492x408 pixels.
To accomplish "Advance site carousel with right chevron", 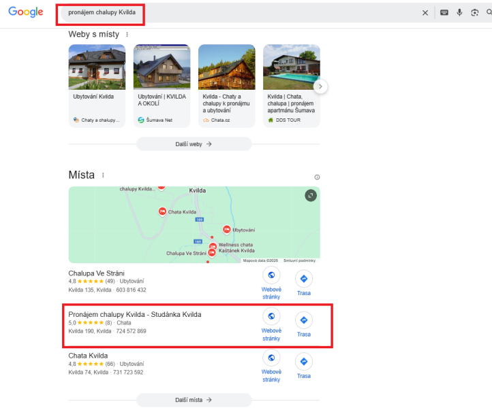I will pyautogui.click(x=320, y=86).
